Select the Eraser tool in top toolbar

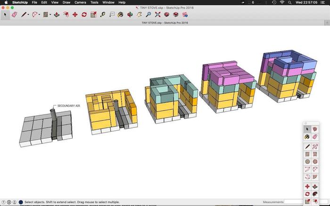14,15
